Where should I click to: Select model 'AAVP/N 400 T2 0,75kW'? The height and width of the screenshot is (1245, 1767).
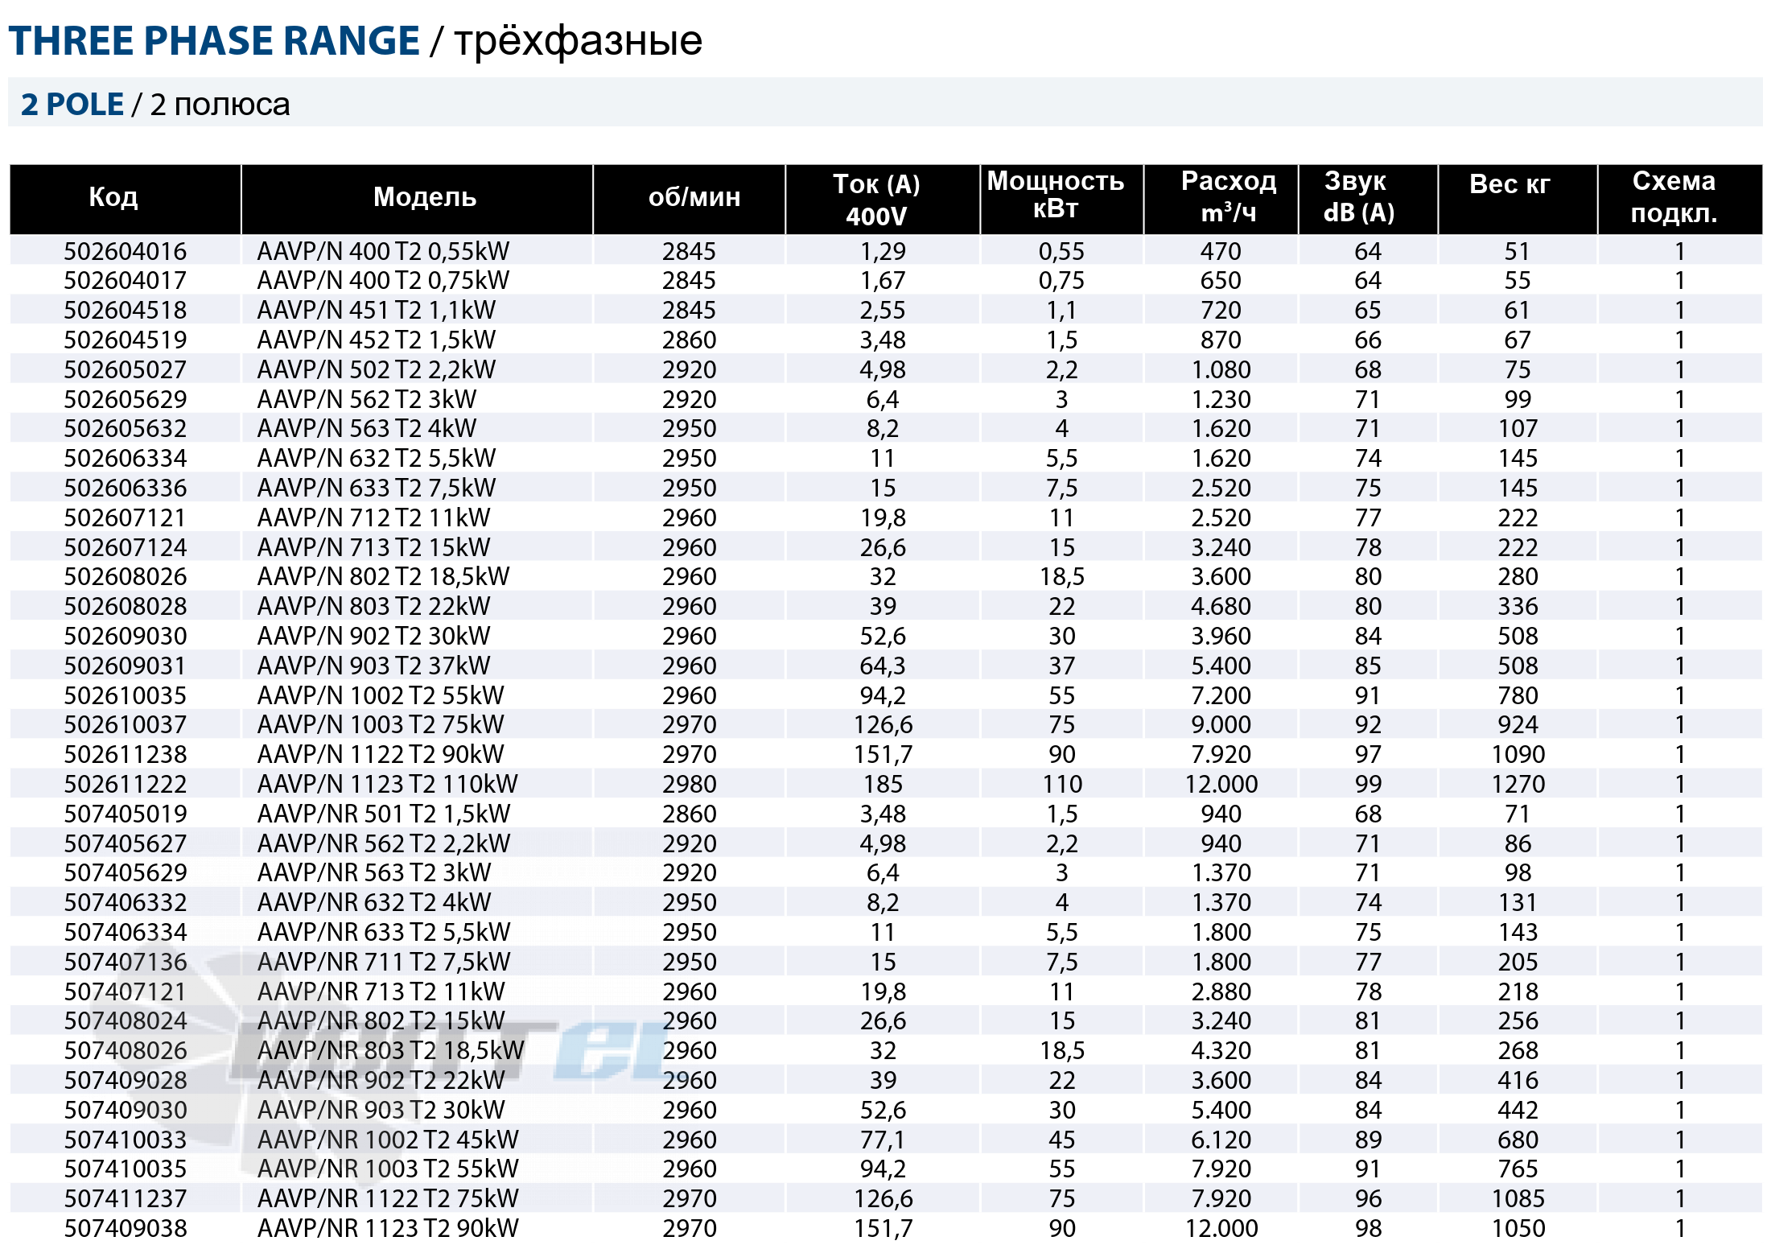point(383,281)
